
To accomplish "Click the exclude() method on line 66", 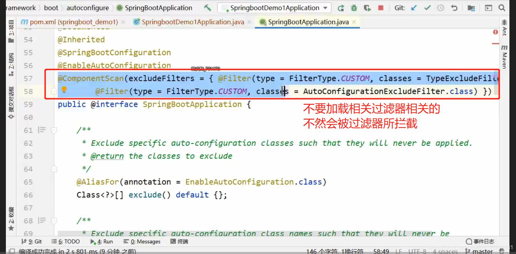I will (x=150, y=195).
